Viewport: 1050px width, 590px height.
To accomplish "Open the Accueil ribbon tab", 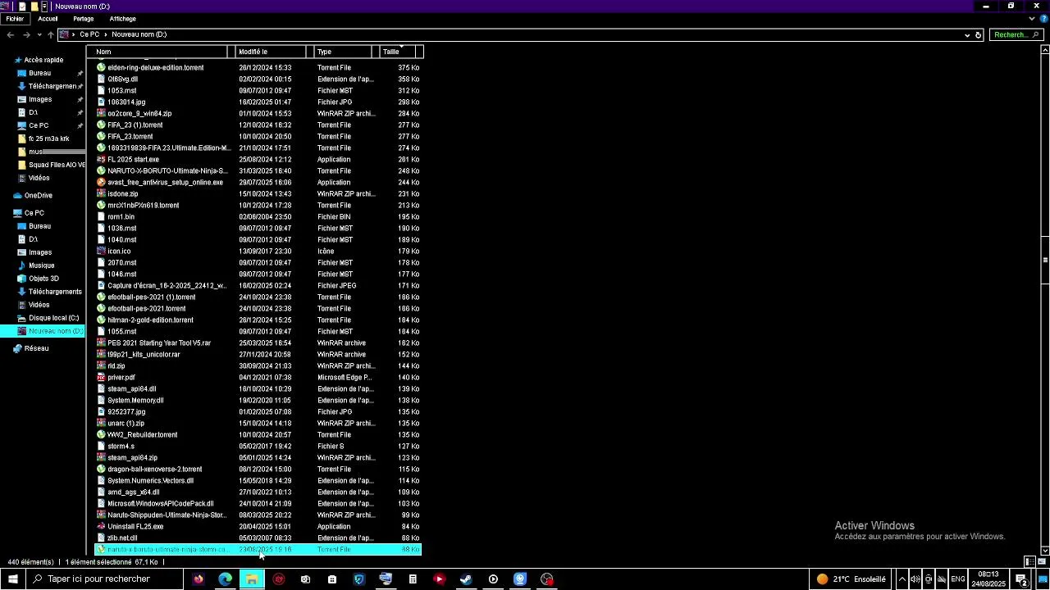I will pyautogui.click(x=48, y=19).
